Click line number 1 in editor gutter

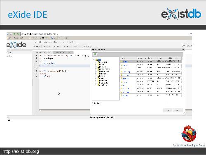coord(36,56)
